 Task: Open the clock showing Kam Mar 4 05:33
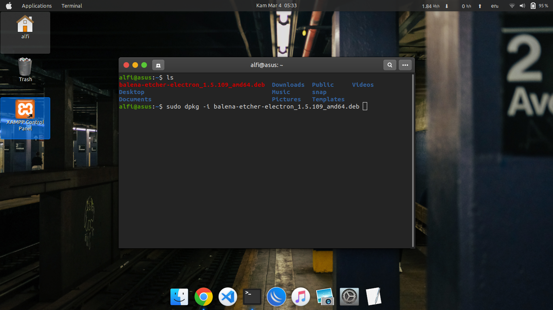[276, 6]
